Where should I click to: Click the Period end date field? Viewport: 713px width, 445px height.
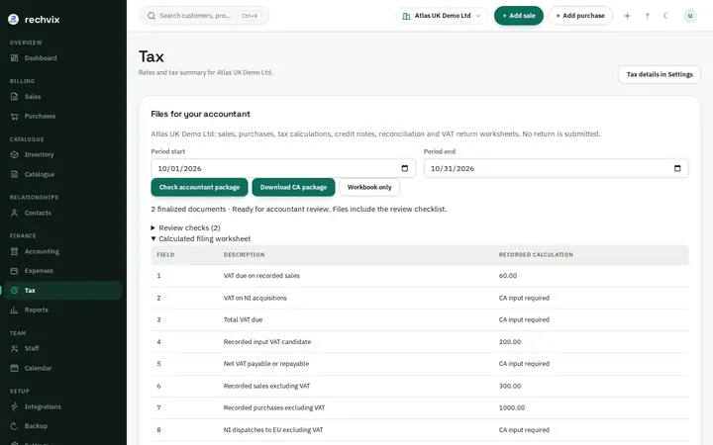pos(557,168)
